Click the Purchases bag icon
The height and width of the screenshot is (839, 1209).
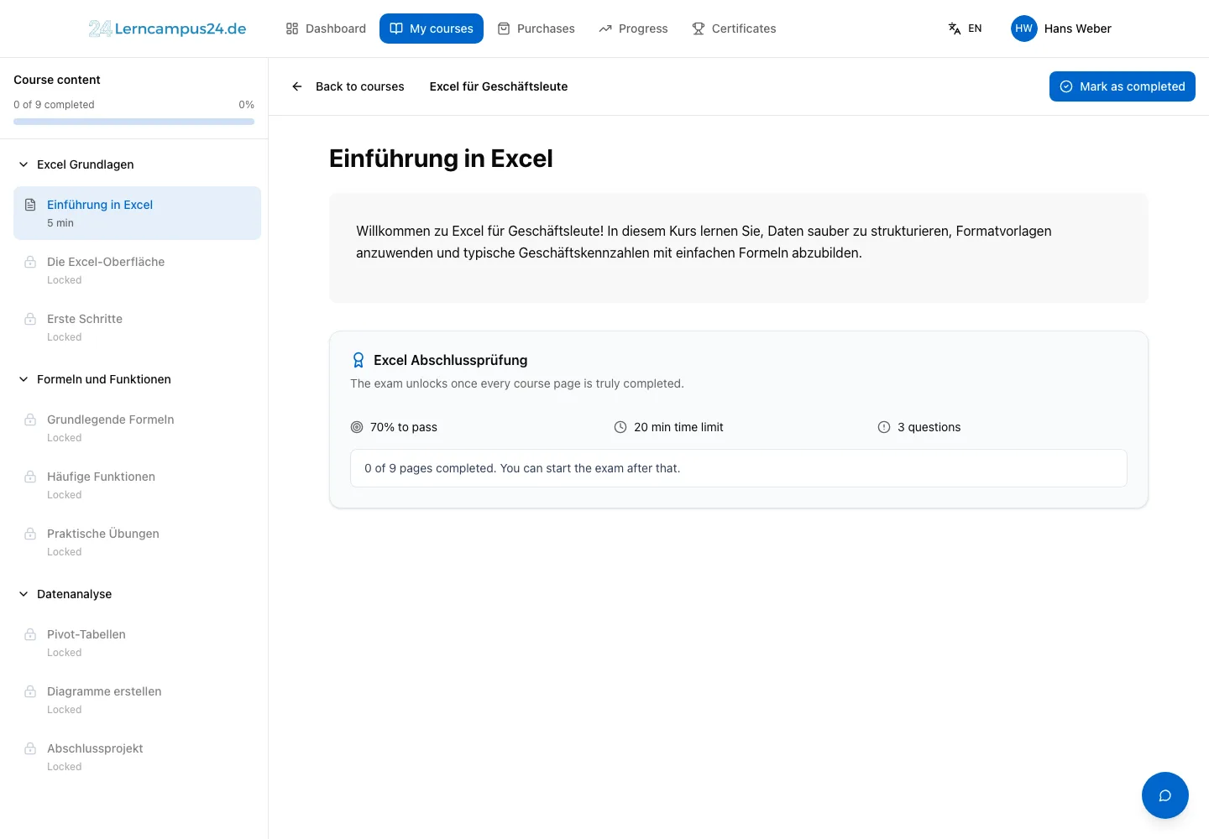[504, 29]
